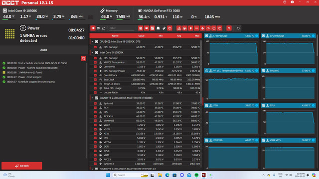Toggle the usage sensor type filter
Viewport: 319px width, 179px height.
(x=214, y=28)
